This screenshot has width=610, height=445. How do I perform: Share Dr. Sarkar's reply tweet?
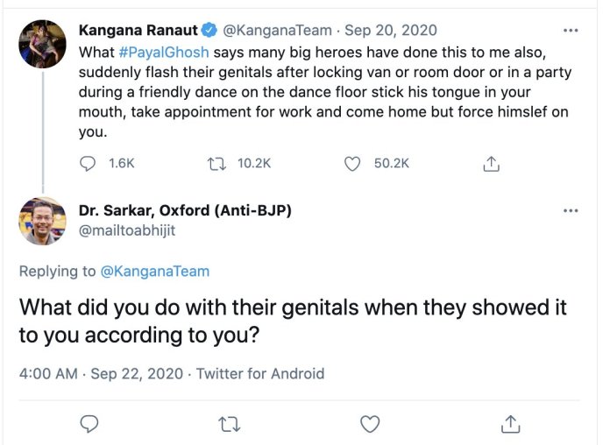[510, 424]
